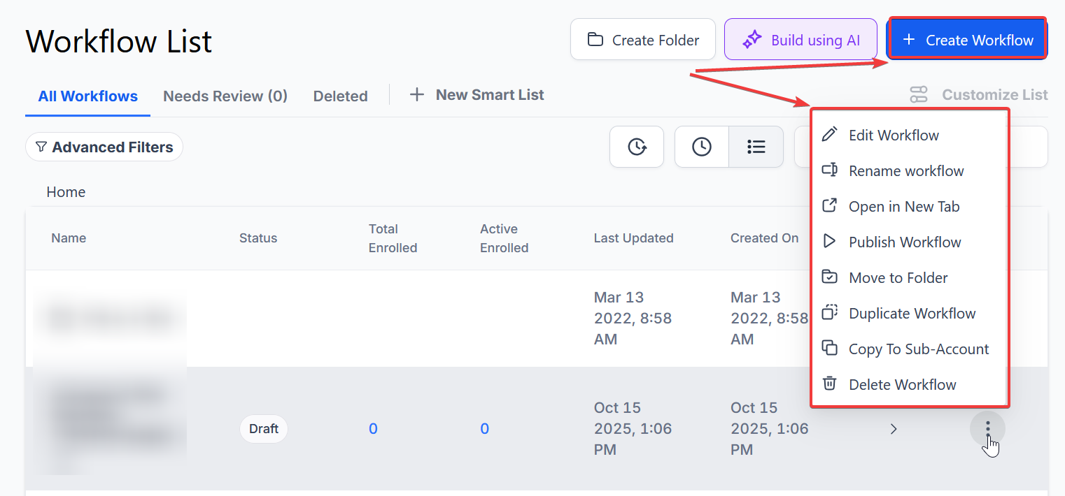Click the Create Folder button
This screenshot has width=1065, height=496.
(642, 40)
